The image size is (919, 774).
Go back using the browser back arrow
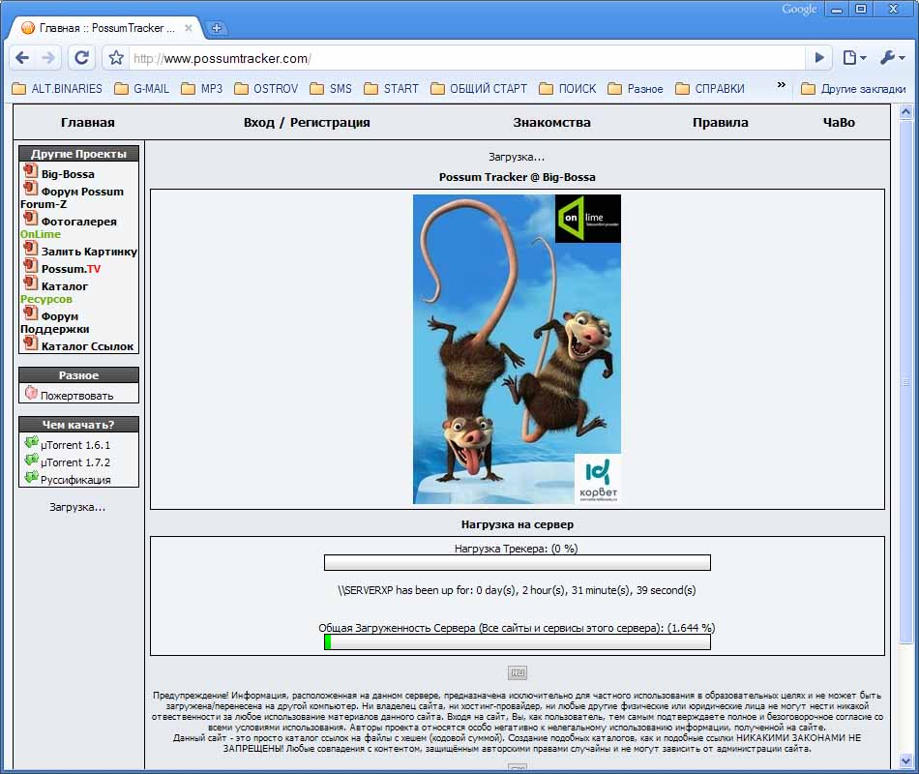point(22,57)
